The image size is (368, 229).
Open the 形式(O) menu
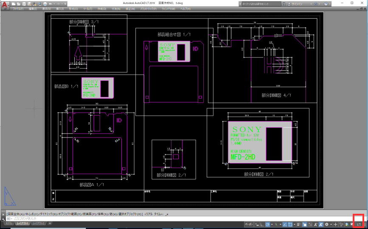click(73, 9)
